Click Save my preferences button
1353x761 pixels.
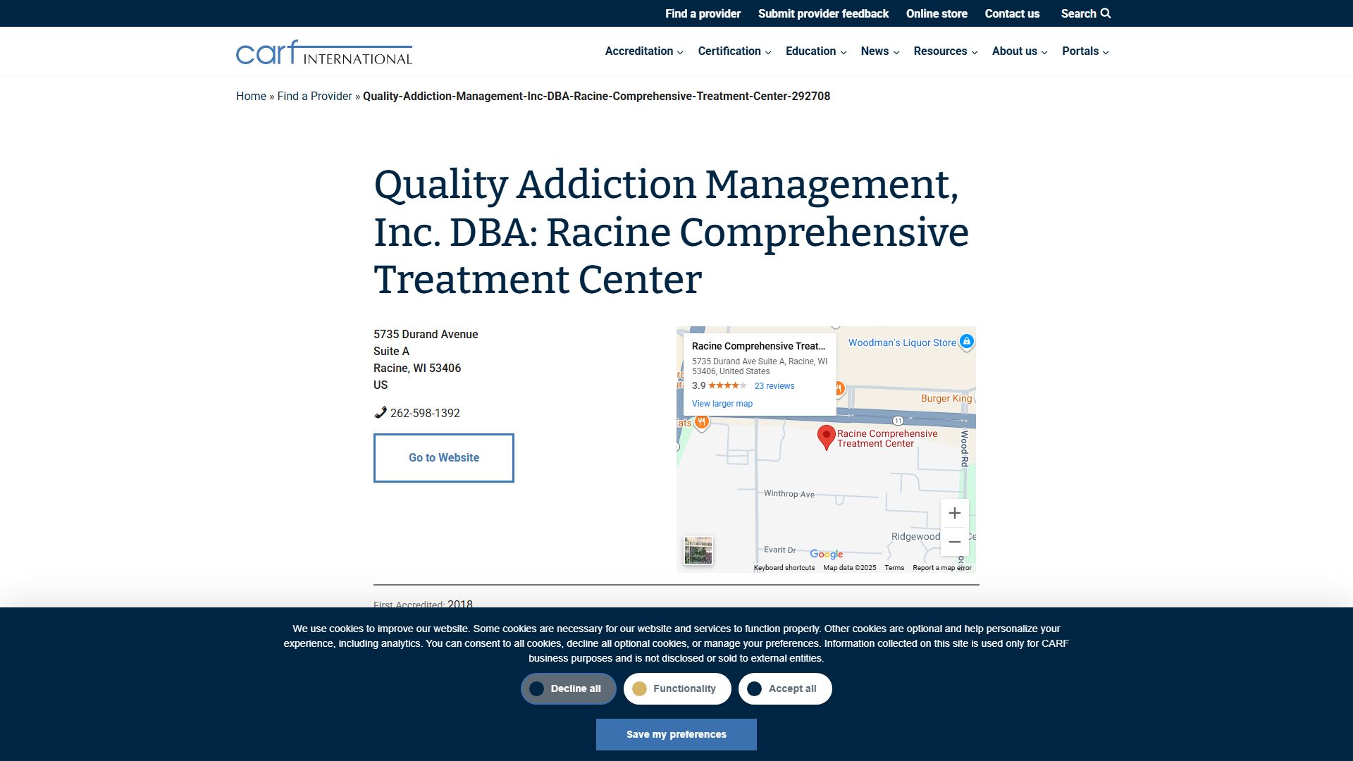(676, 734)
